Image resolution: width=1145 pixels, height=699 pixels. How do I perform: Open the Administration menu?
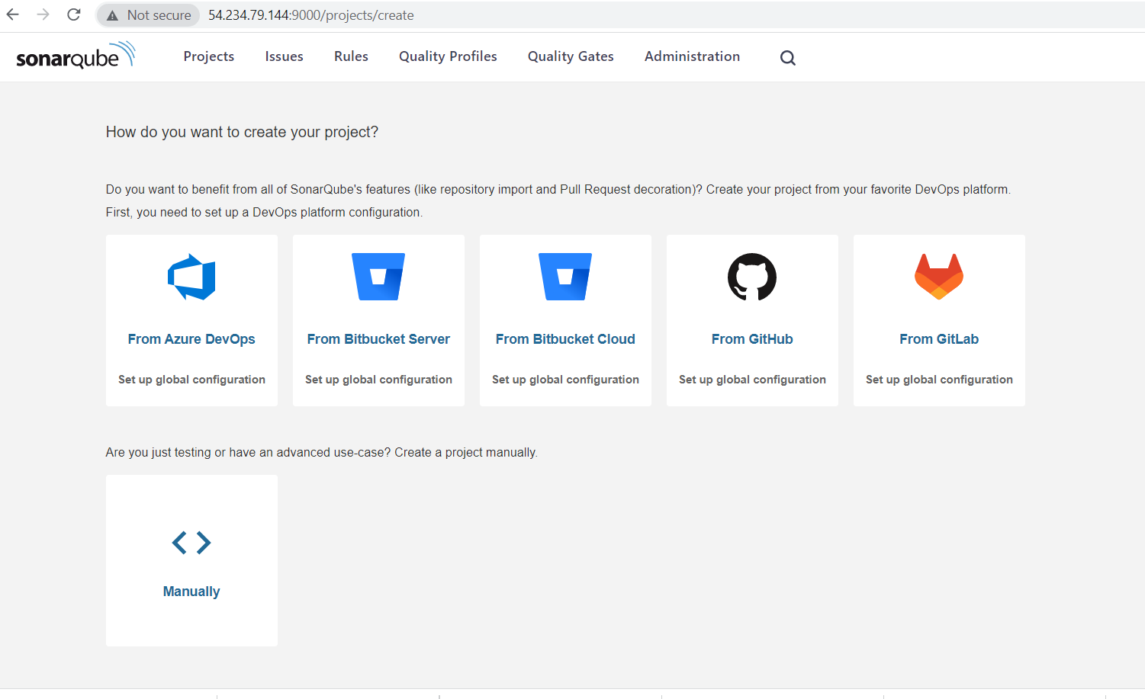[692, 56]
